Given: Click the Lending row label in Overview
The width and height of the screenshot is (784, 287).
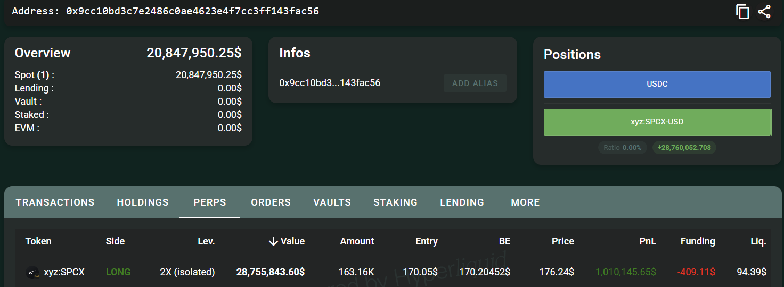Looking at the screenshot, I should click(34, 88).
